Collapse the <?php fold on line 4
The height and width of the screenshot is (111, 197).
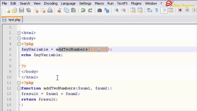[19, 44]
